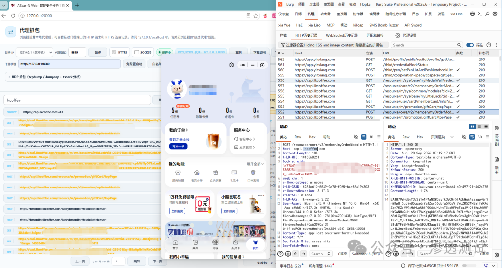Click the 再来一单 button
Screen dimensions: 502x268
178,147
